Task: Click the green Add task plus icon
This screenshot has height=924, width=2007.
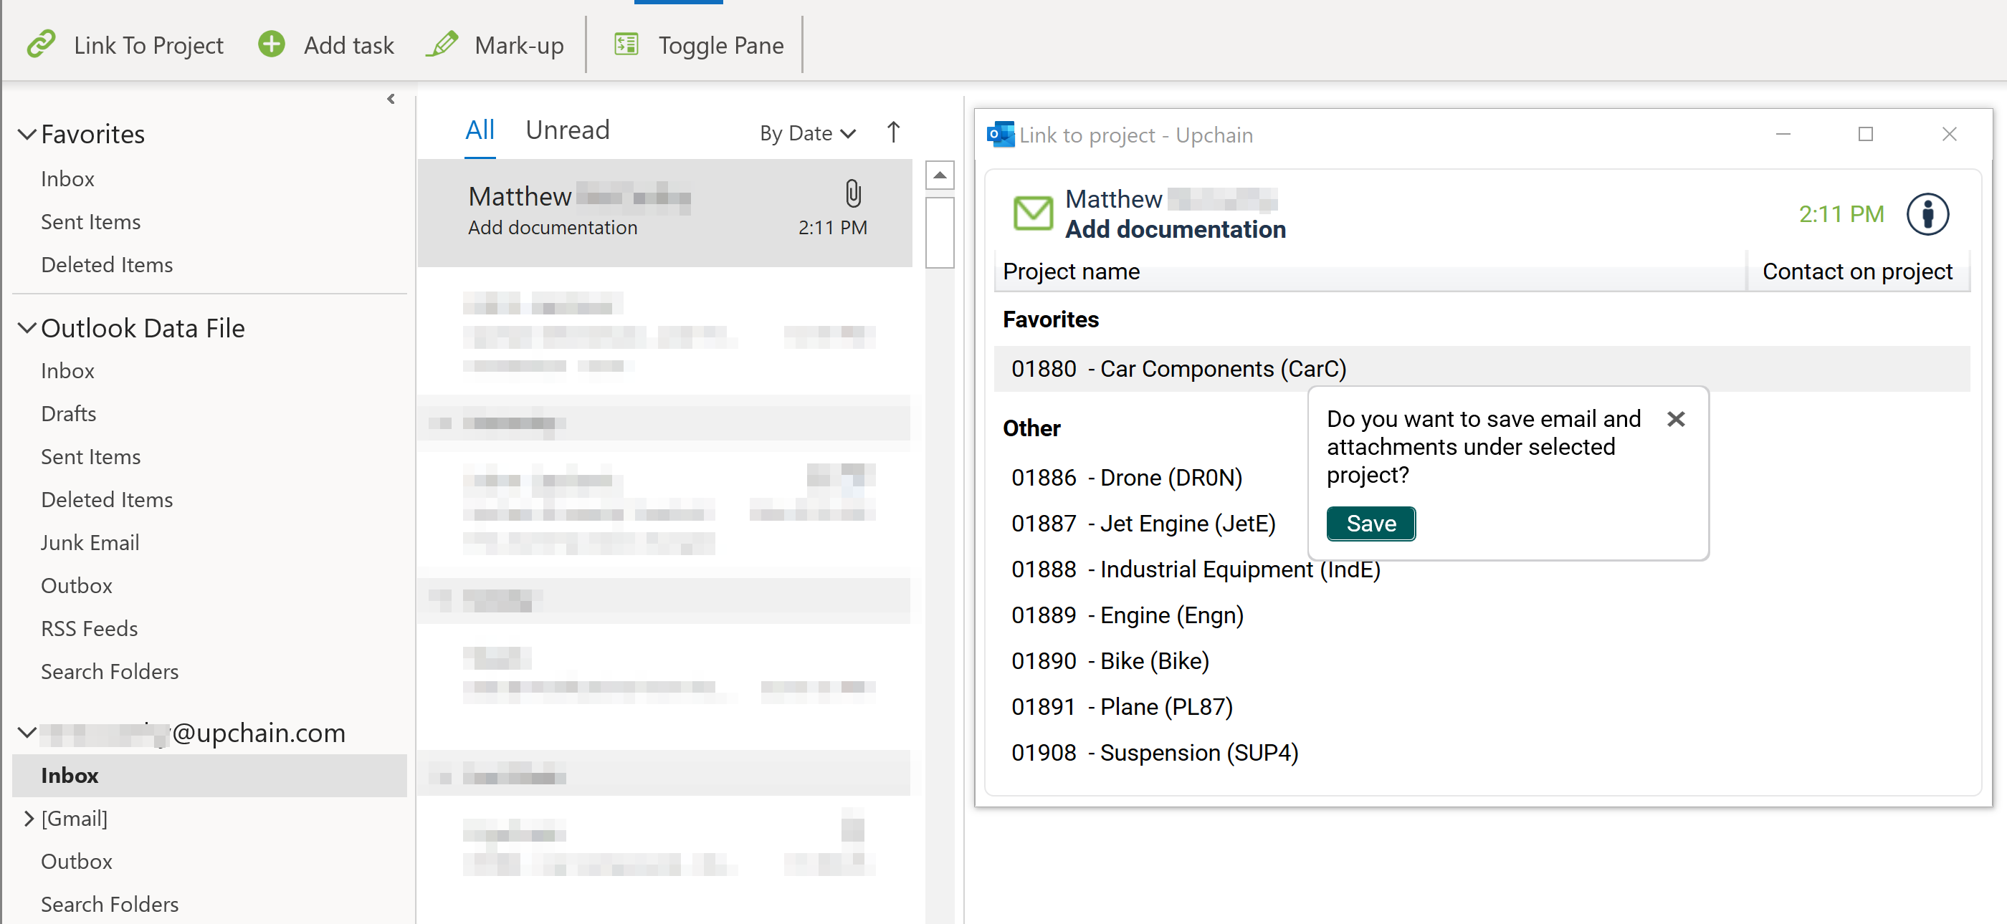Action: coord(271,44)
